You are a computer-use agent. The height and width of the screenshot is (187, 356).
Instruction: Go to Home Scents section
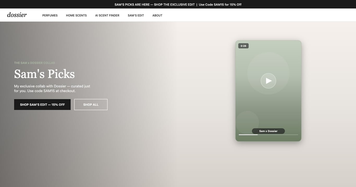(76, 15)
